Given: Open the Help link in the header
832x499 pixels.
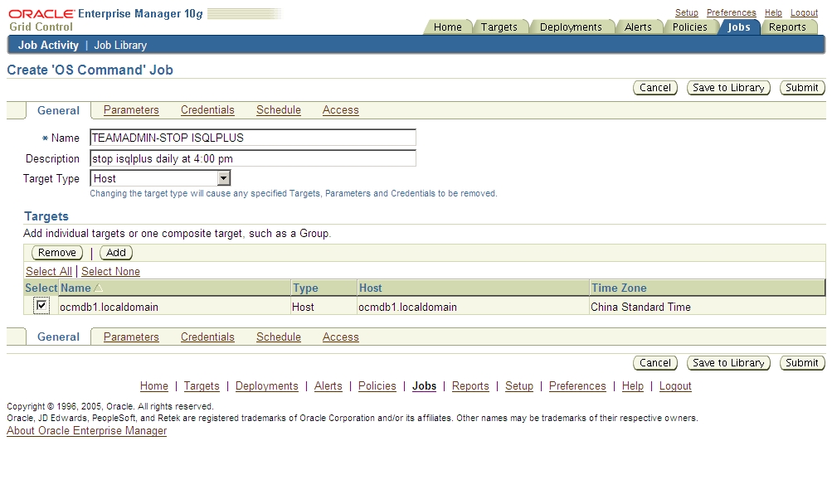Looking at the screenshot, I should tap(773, 12).
